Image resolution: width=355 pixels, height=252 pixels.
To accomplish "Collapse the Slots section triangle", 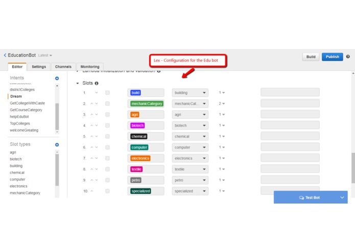I will pyautogui.click(x=78, y=83).
